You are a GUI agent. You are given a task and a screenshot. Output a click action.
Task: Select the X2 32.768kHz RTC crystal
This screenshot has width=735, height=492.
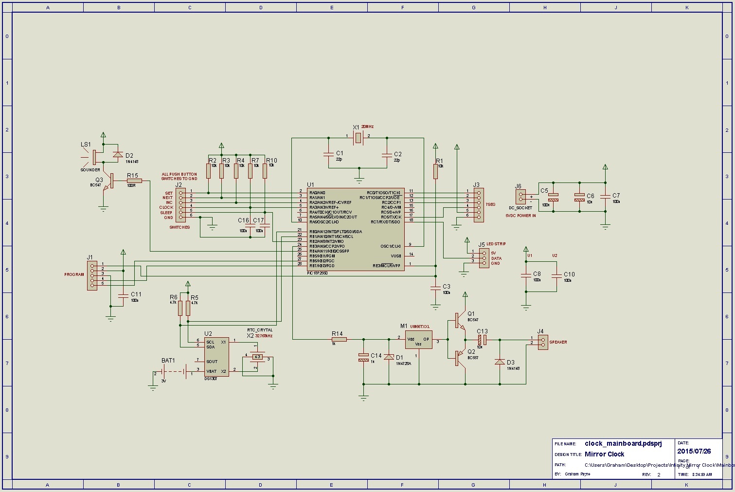(257, 357)
